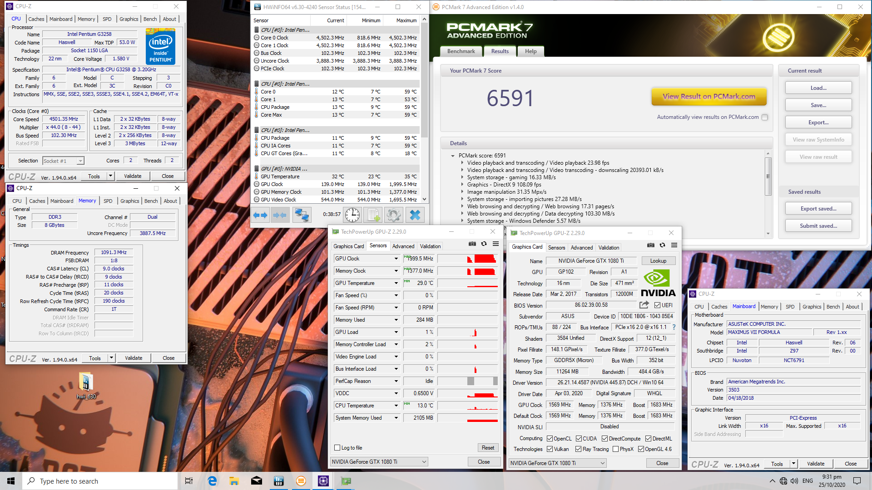The image size is (872, 490).
Task: Click View Result on PCMark.com button
Action: click(x=709, y=97)
